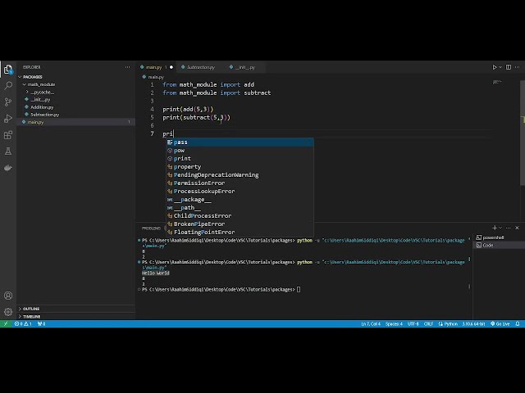Choose ChildProcessError from suggestions
The image size is (525, 393).
click(x=240, y=216)
